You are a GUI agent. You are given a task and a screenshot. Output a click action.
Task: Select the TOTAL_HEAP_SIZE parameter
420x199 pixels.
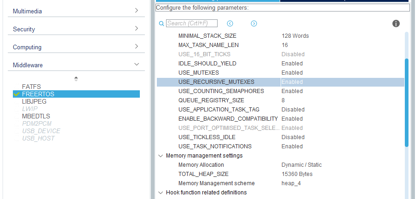point(203,174)
